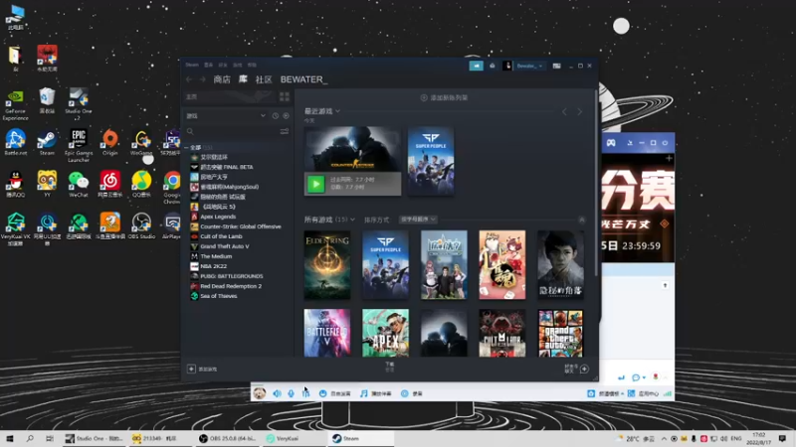Click music note accompaniment icon in YY
Viewport: 796px width, 447px height.
click(363, 393)
